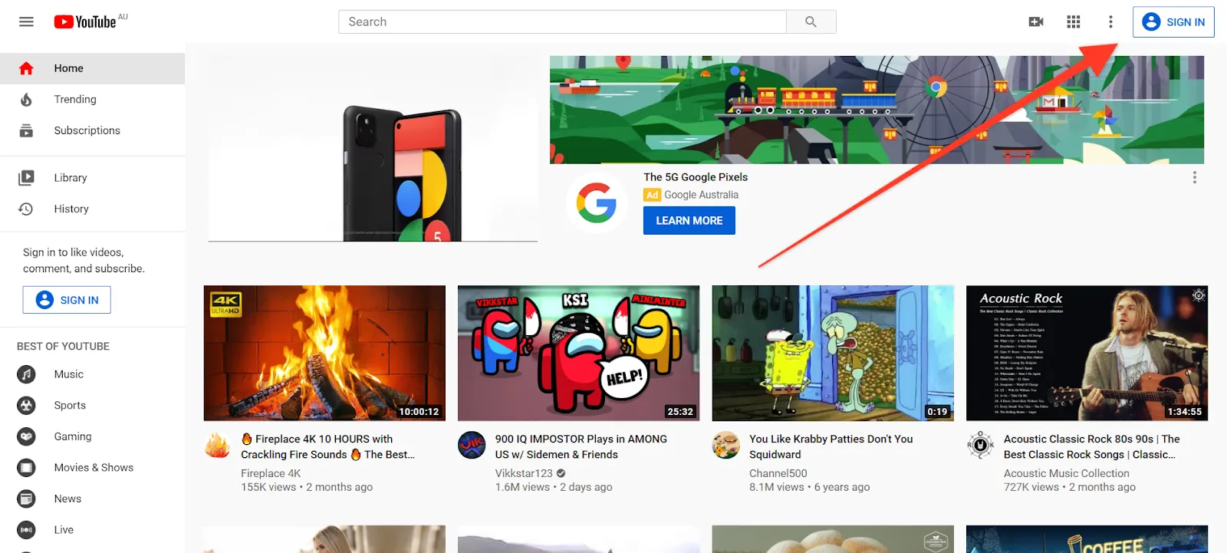Click the 'Music' label in Best of YouTube
This screenshot has height=553, width=1227.
click(x=69, y=374)
